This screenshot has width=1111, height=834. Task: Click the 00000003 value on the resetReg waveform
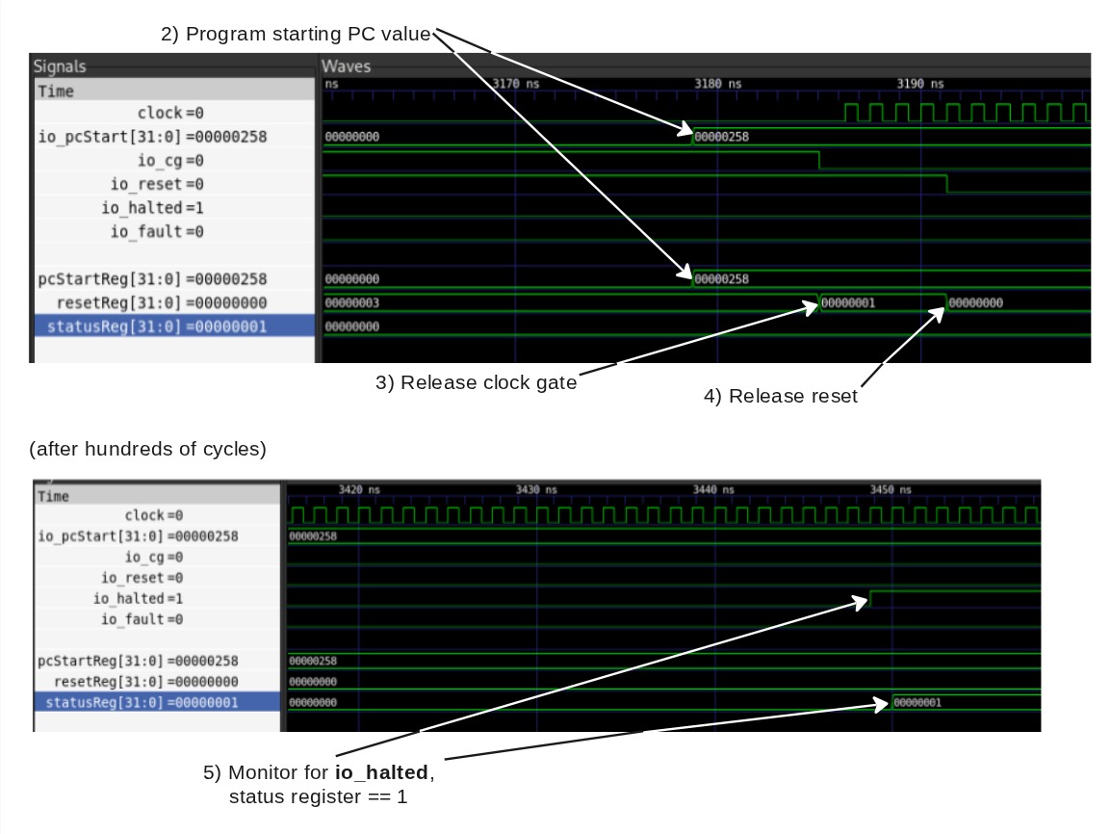point(352,303)
